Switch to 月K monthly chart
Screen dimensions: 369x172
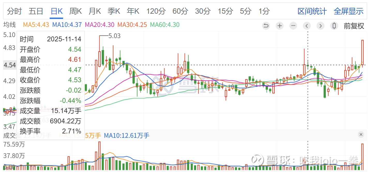click(x=95, y=11)
